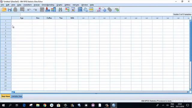This screenshot has height=108, width=192.
Task: Open the Edit menu
Action: 7,5
